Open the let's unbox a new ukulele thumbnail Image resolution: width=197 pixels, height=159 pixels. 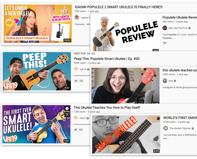coord(38,24)
